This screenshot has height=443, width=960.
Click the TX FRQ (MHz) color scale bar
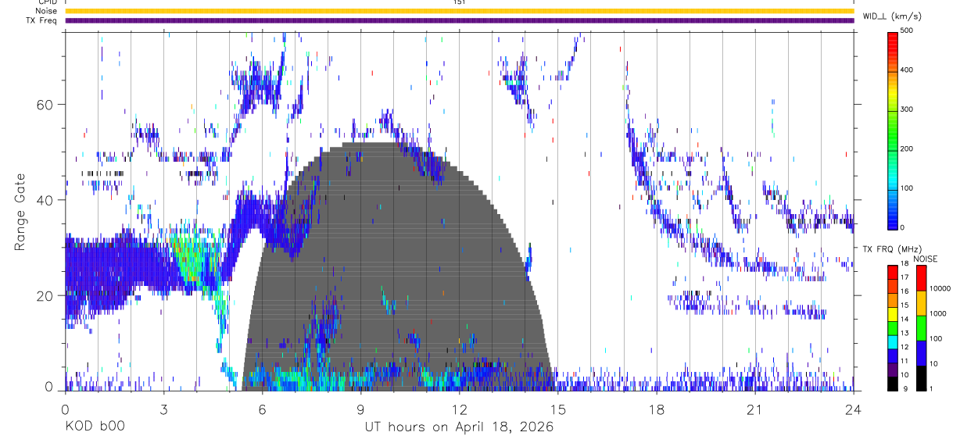tap(892, 327)
